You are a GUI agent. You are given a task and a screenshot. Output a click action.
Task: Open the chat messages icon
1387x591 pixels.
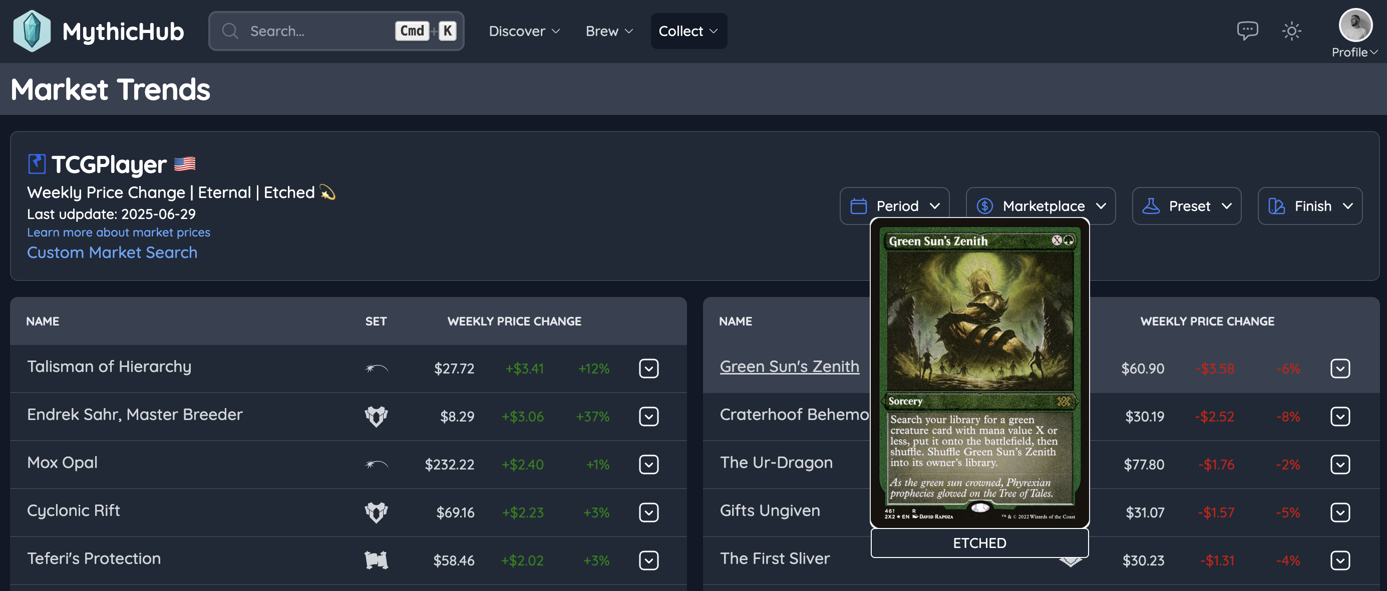tap(1247, 30)
